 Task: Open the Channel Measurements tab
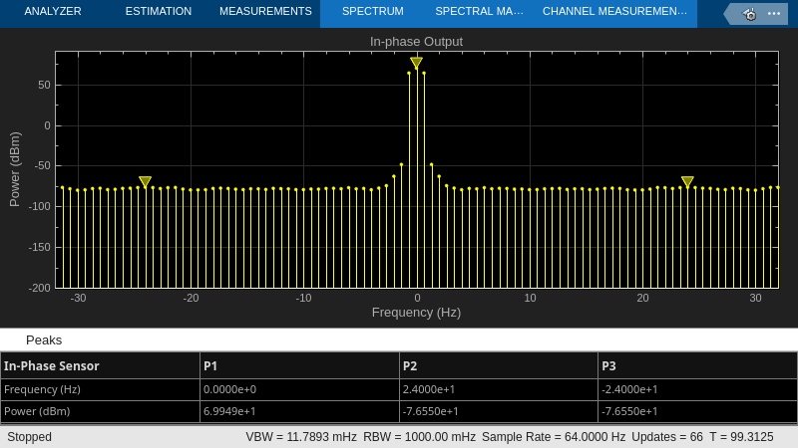coord(614,12)
